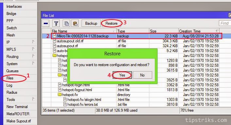Image resolution: width=231 pixels, height=125 pixels.
Task: Select hotspot/login.html file
Action: 76,85
